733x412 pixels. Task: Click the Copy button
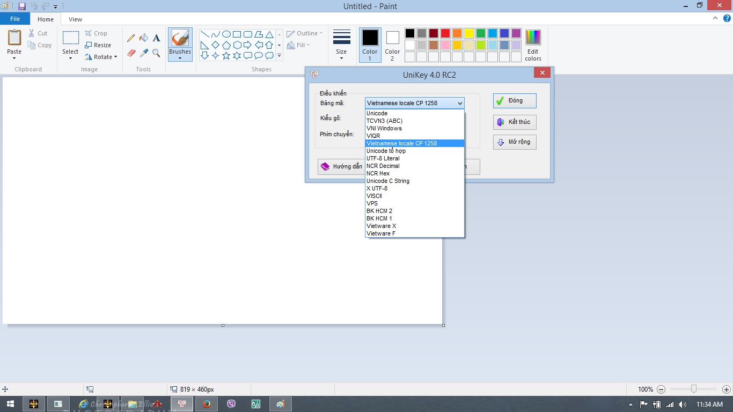tap(40, 45)
